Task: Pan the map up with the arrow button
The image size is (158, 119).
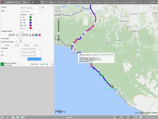Action: 58,7
